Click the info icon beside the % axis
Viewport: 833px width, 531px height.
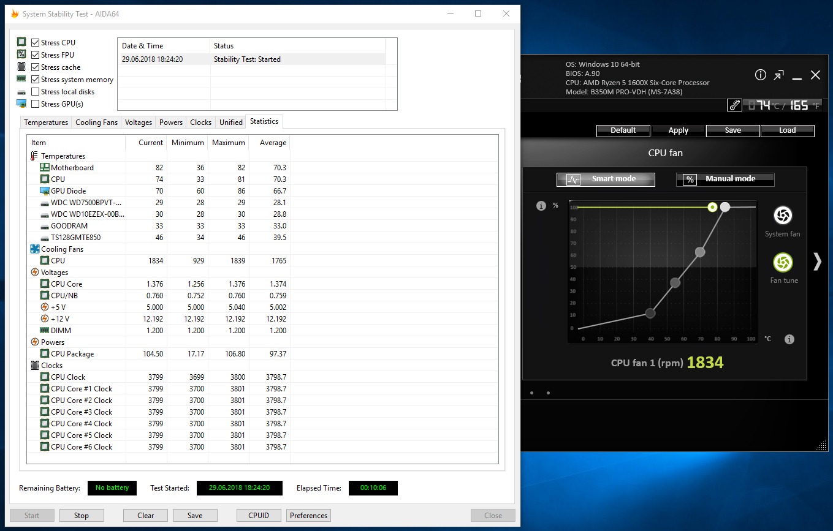541,206
